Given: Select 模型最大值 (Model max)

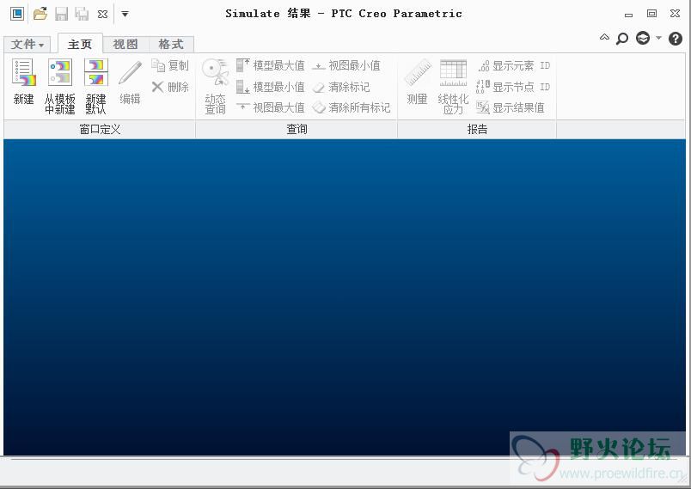Looking at the screenshot, I should (270, 65).
